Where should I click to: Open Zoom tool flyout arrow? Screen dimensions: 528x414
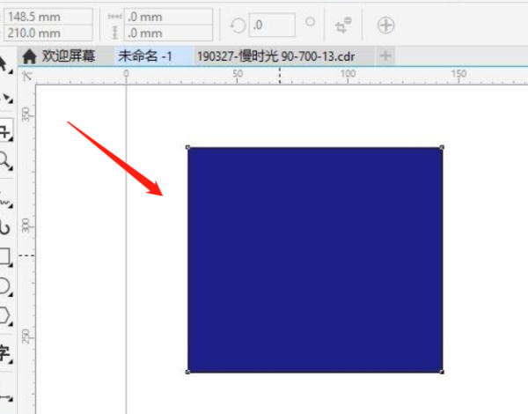coord(11,167)
